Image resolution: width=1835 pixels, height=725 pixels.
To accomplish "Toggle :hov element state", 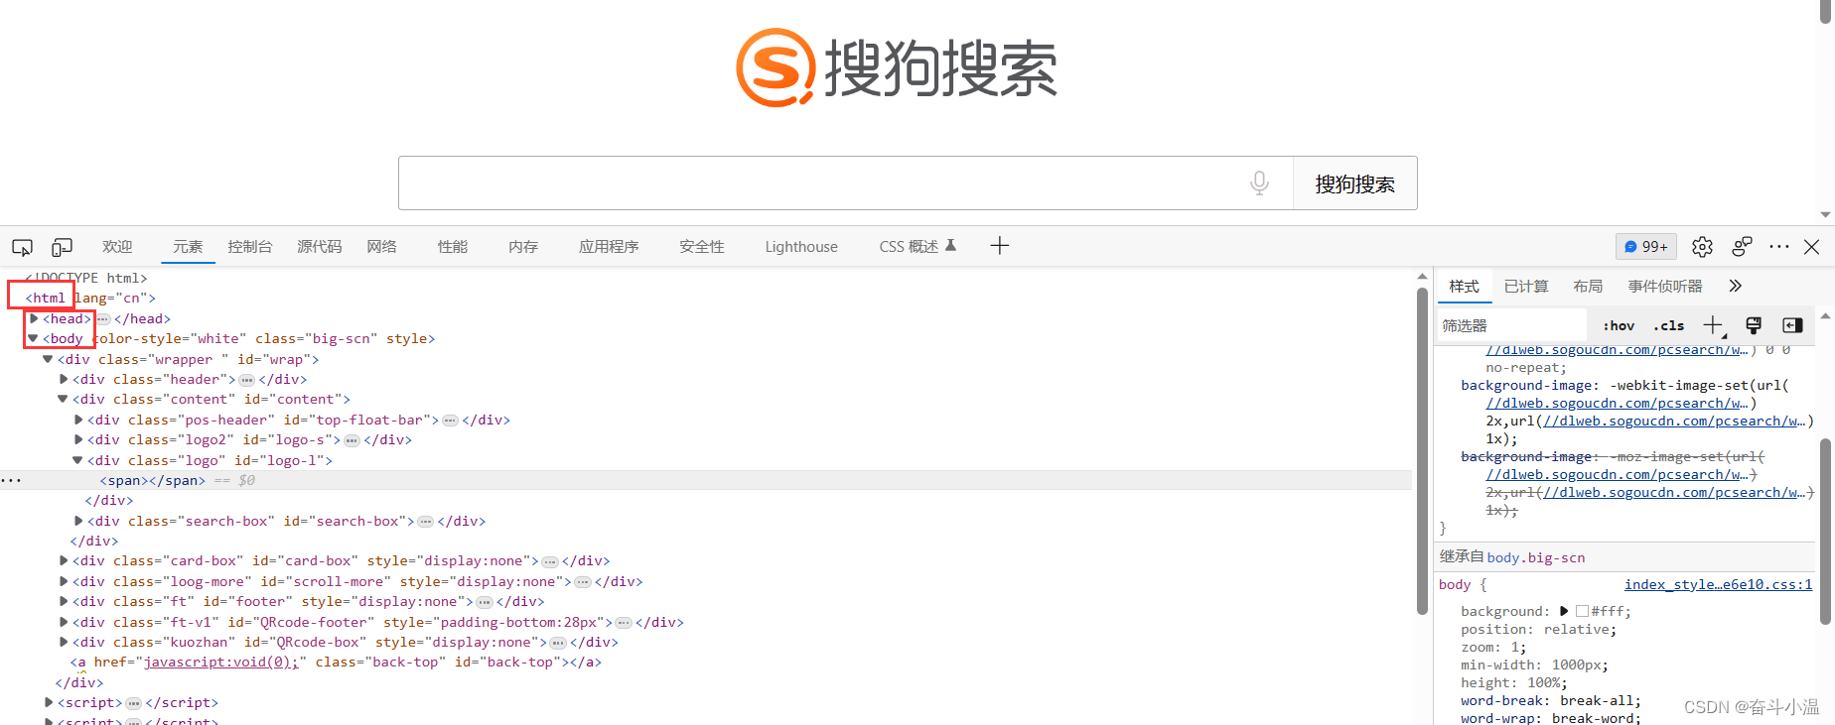I will 1619,325.
